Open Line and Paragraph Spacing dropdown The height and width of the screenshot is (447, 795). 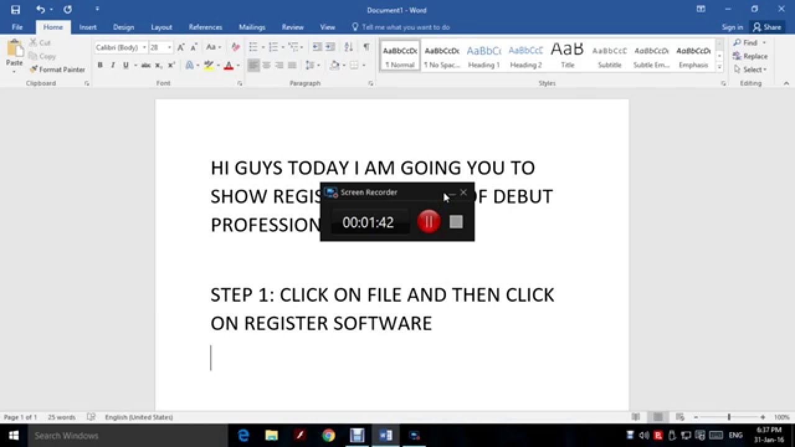click(x=312, y=65)
